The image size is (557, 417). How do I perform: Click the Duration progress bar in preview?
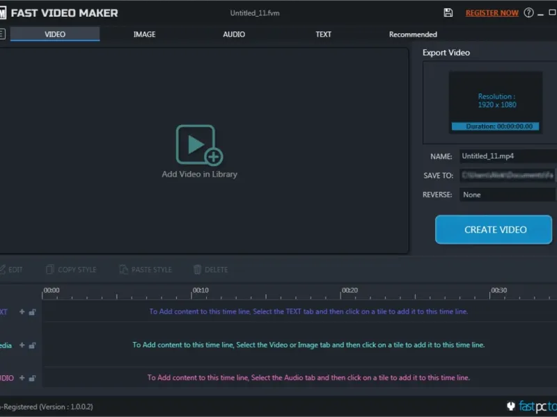coord(495,126)
